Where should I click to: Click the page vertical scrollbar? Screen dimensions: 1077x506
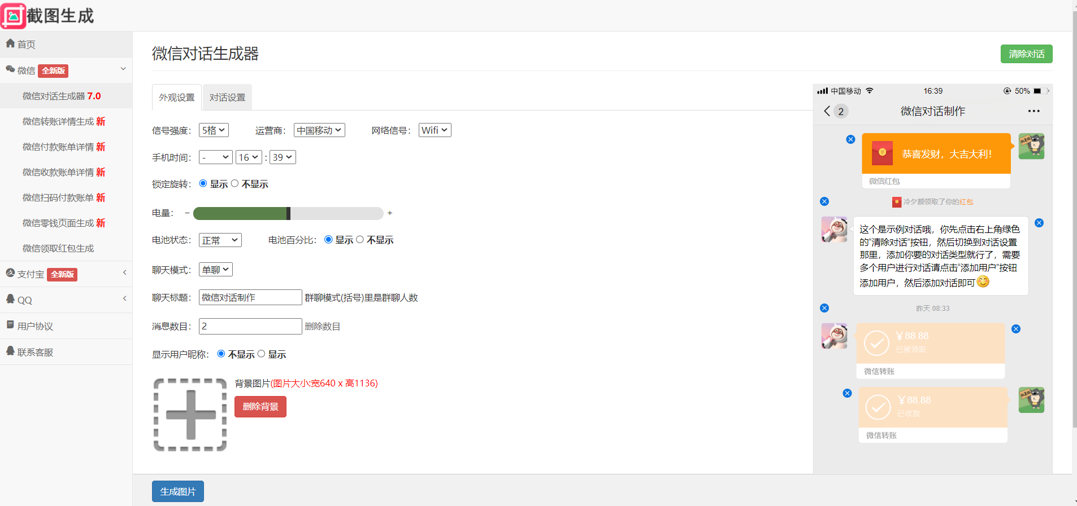pyautogui.click(x=1074, y=220)
